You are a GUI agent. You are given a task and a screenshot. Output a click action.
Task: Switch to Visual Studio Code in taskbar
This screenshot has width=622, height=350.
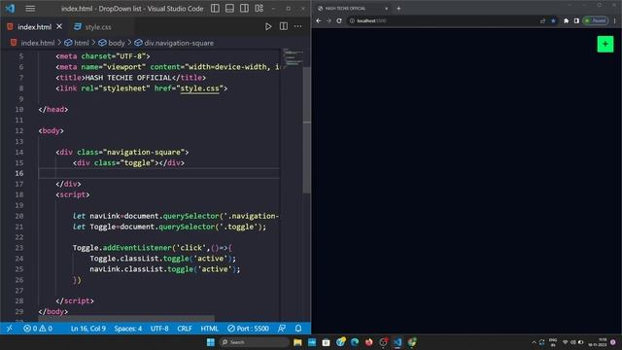point(397,342)
